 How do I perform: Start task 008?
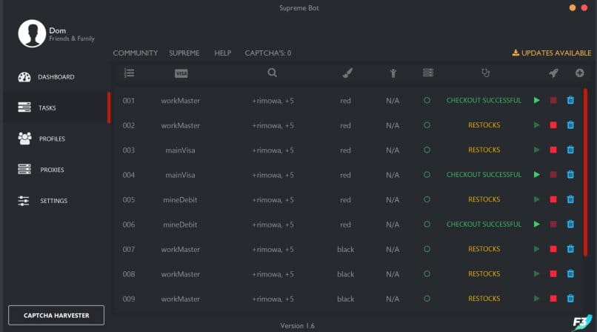(537, 273)
